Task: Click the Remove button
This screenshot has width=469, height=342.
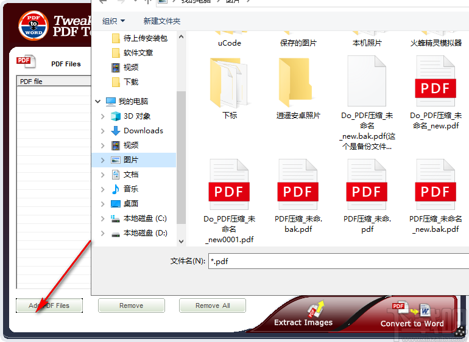Action: (132, 305)
